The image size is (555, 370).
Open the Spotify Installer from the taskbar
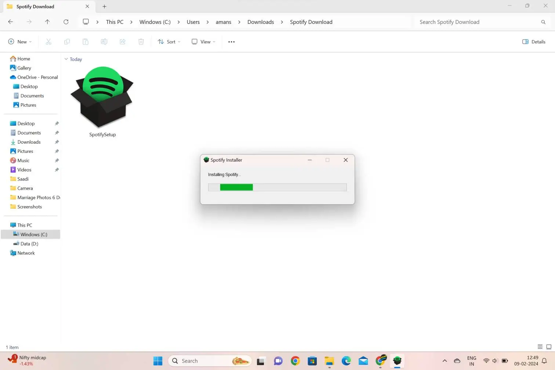click(x=397, y=361)
